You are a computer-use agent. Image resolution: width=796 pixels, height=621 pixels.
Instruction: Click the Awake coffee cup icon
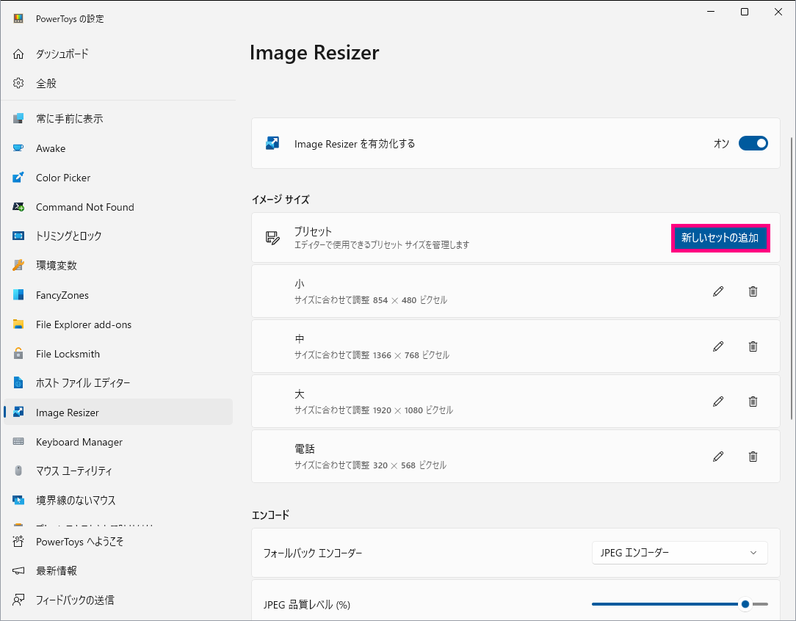18,148
